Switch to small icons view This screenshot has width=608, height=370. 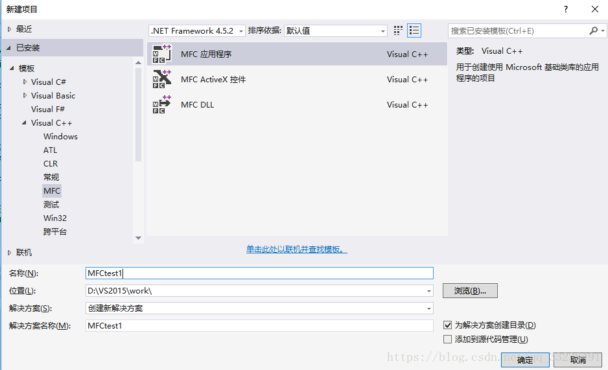click(398, 30)
